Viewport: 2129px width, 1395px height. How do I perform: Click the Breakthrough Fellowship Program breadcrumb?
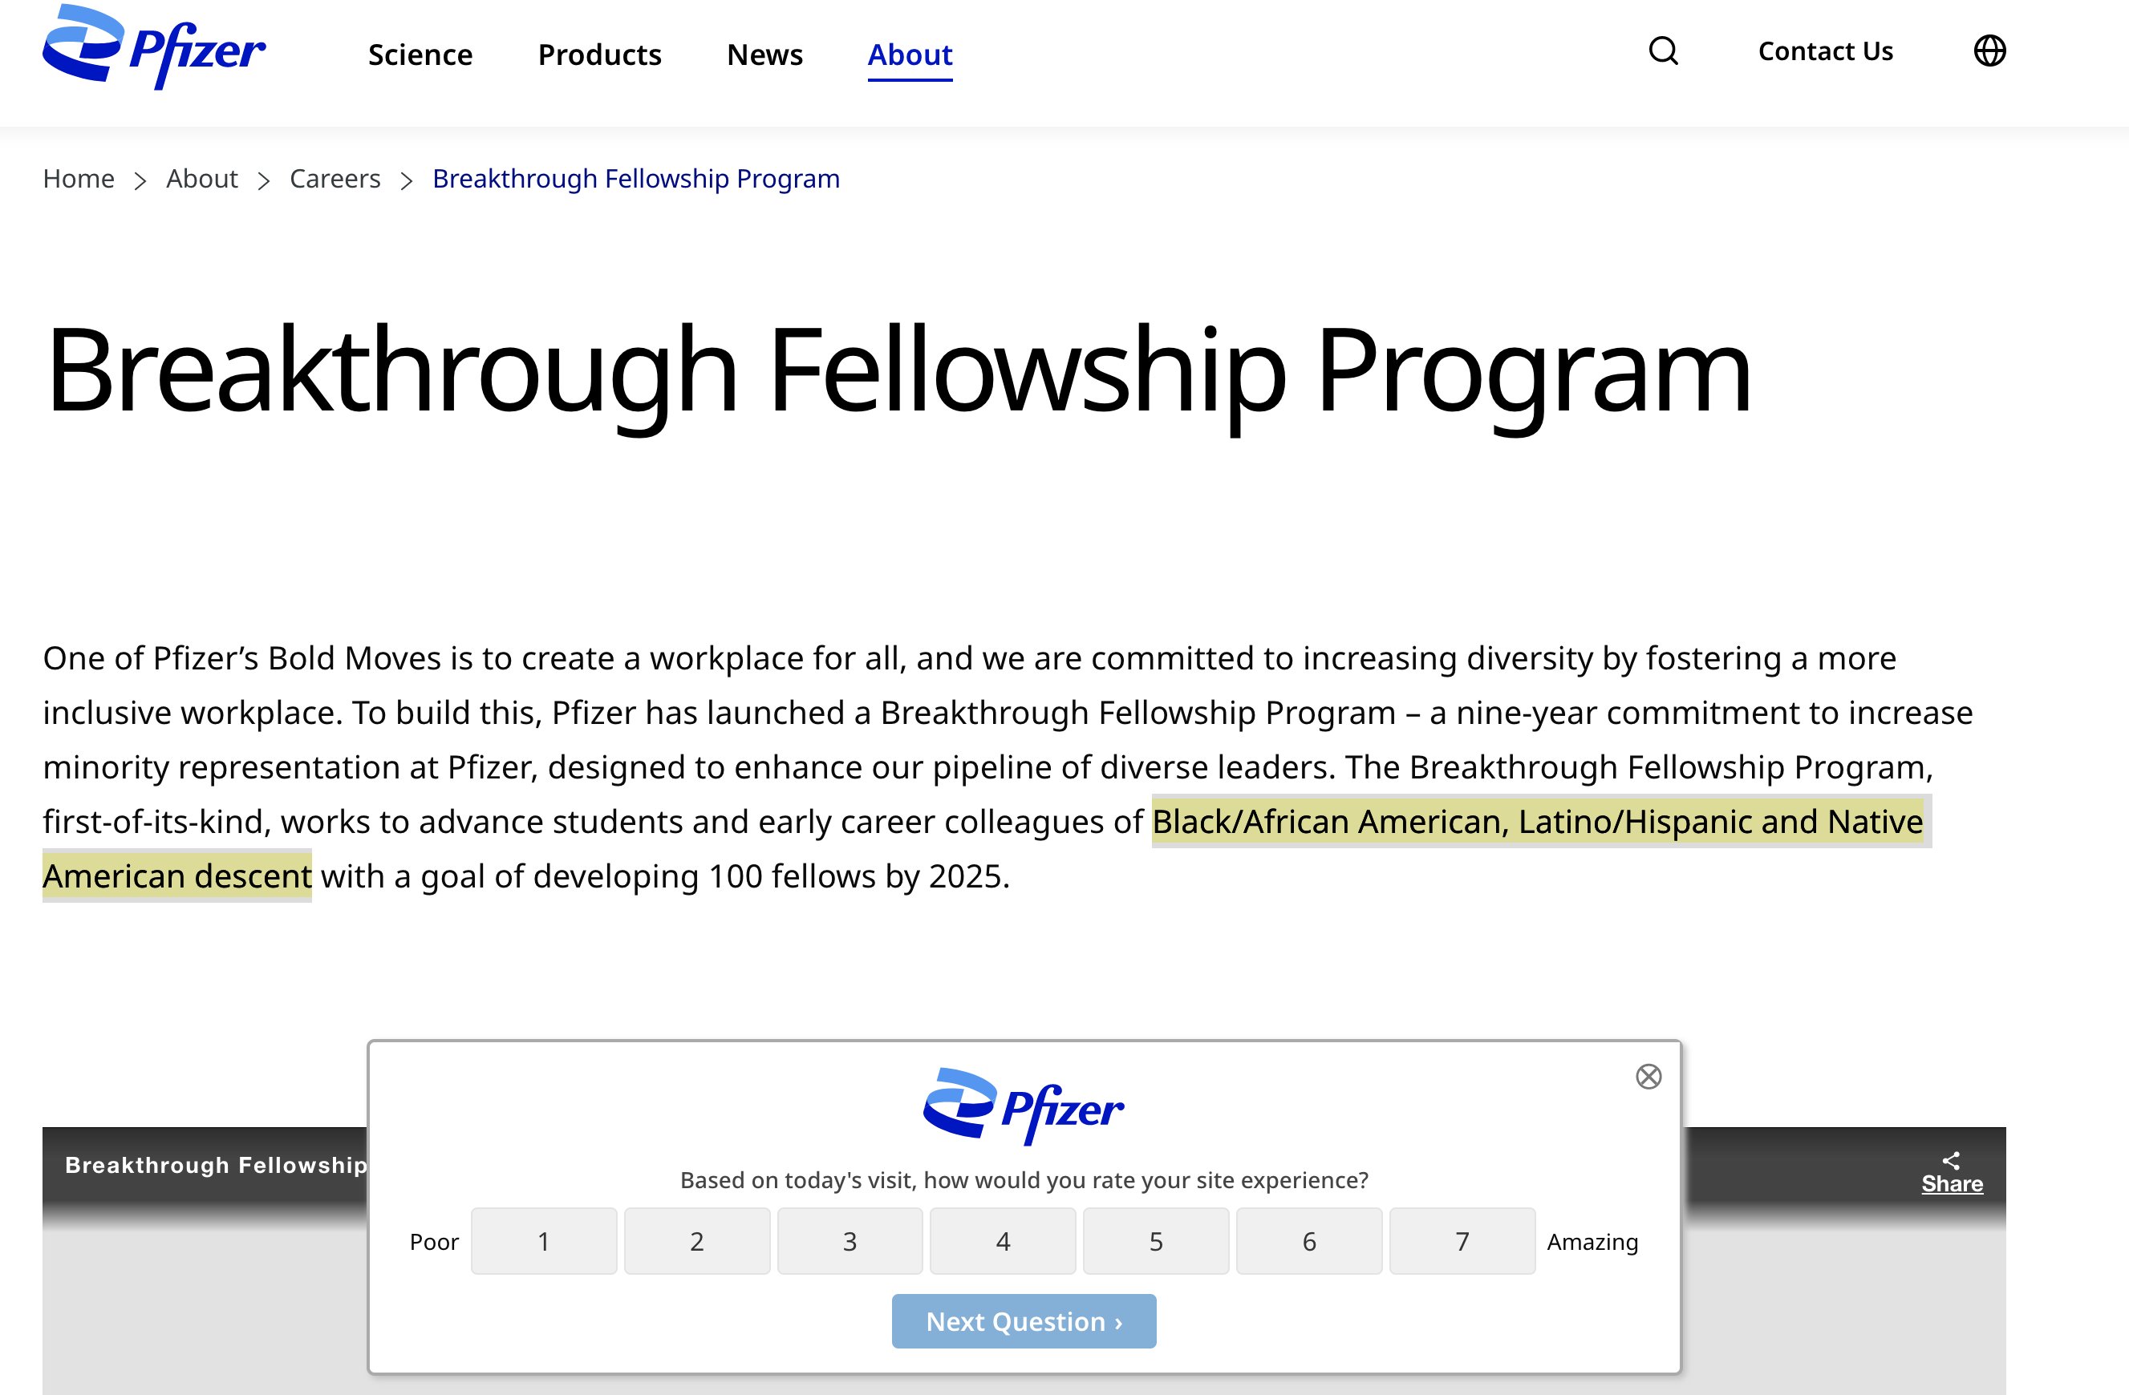click(x=635, y=177)
